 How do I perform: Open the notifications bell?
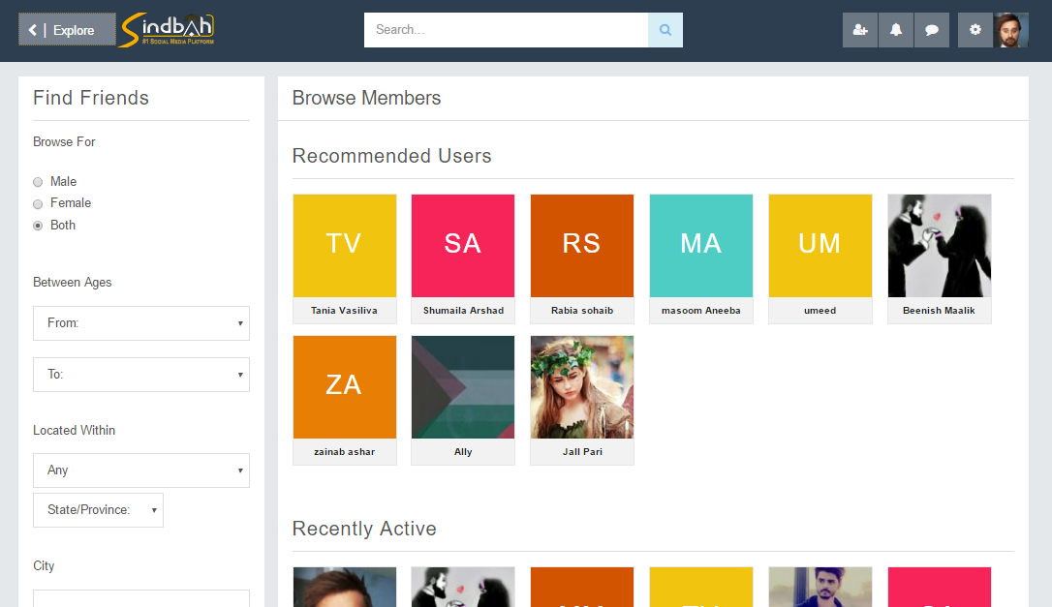pos(896,29)
